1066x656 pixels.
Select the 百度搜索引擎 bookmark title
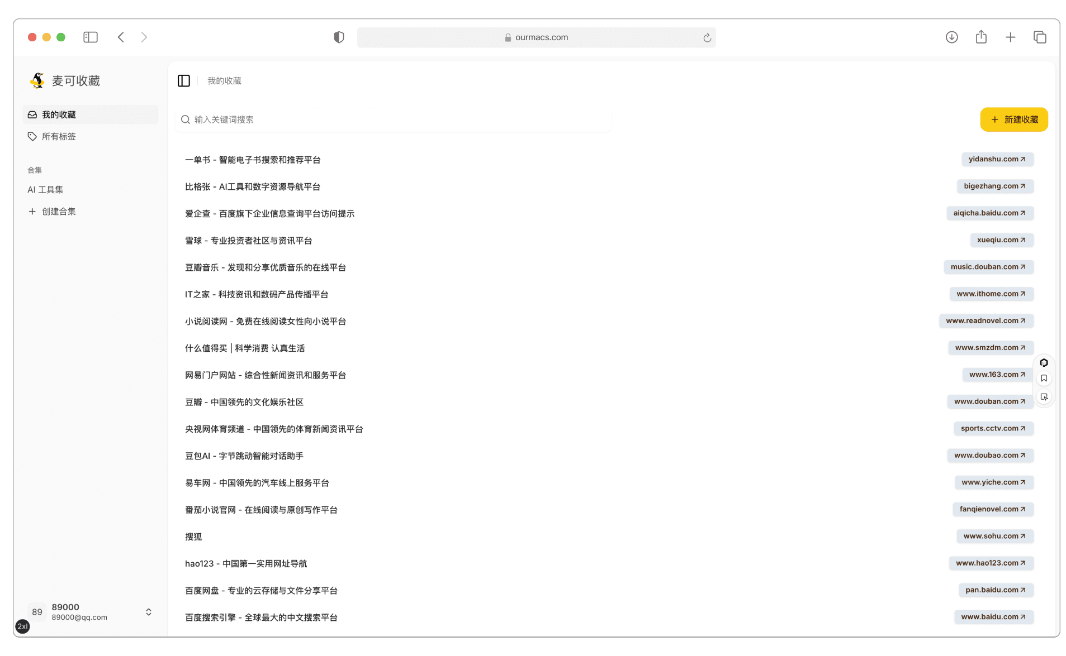(x=261, y=617)
